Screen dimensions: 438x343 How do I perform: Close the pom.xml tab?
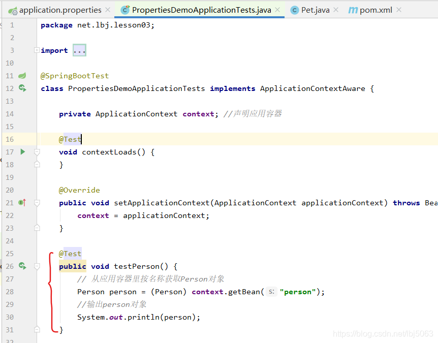(x=399, y=10)
